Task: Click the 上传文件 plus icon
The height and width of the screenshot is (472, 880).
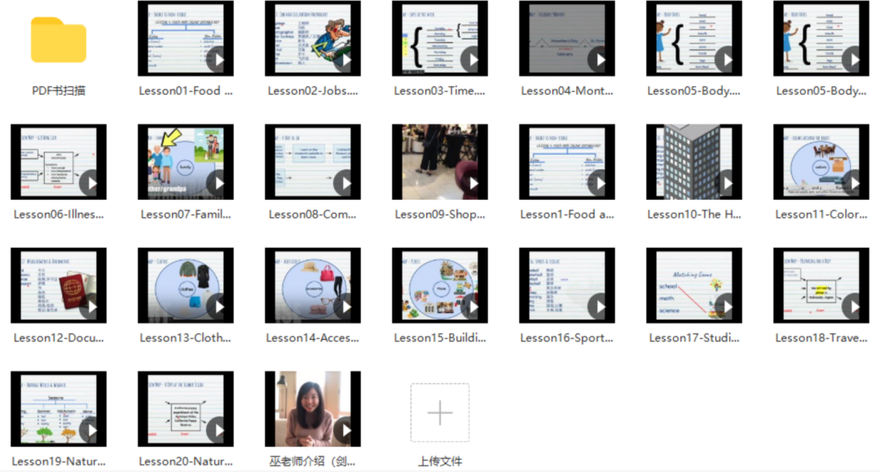Action: tap(439, 412)
